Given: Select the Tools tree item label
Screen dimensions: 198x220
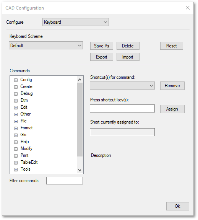Looking at the screenshot, I should click(26, 169).
